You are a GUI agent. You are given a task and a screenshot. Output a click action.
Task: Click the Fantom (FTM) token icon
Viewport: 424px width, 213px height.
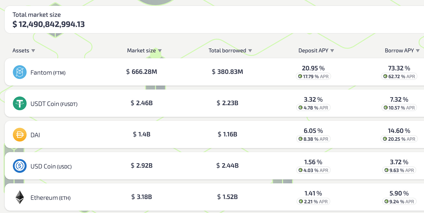pyautogui.click(x=20, y=72)
